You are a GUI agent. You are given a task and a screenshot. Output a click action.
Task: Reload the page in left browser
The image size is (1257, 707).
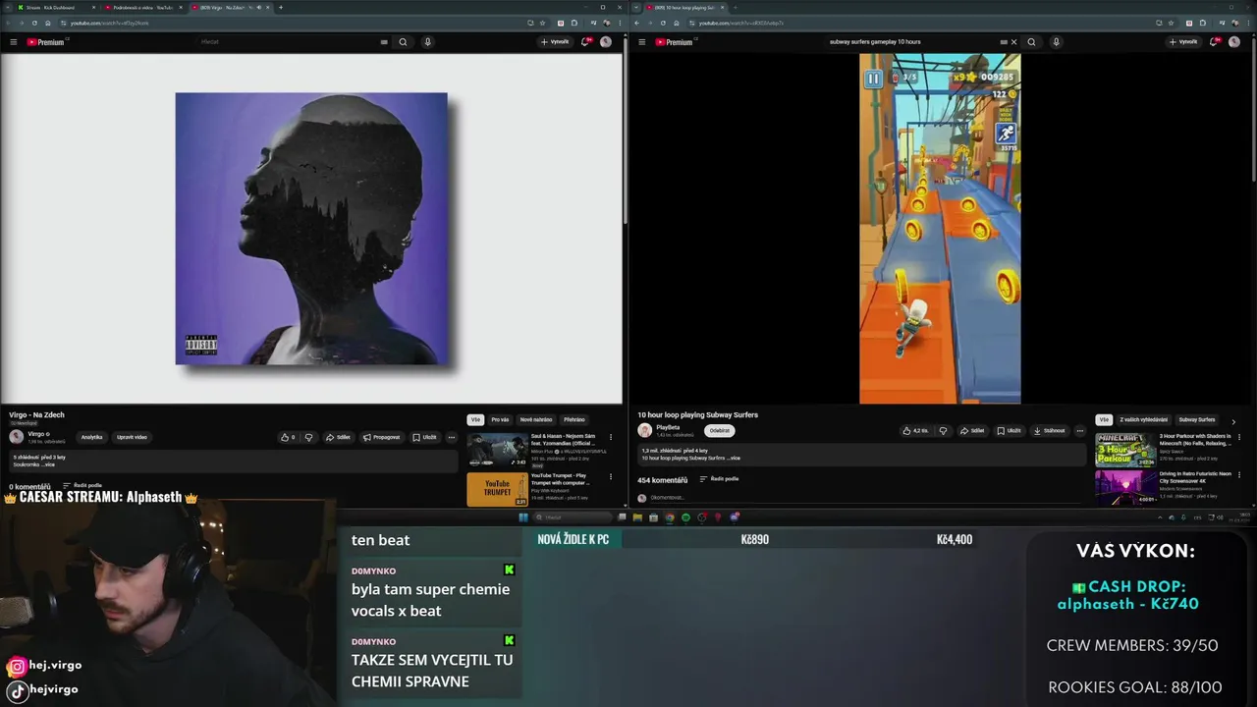click(x=35, y=23)
